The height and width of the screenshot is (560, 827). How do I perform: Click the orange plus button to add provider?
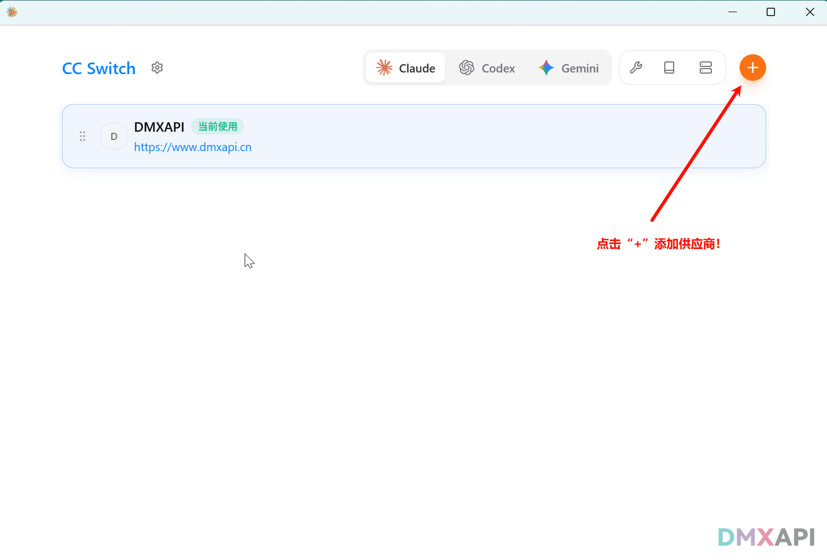pyautogui.click(x=752, y=68)
